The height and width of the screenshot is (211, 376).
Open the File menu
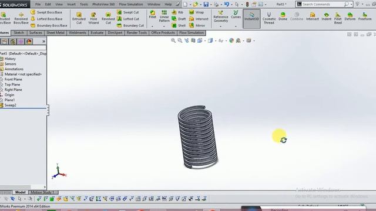[x=38, y=4]
